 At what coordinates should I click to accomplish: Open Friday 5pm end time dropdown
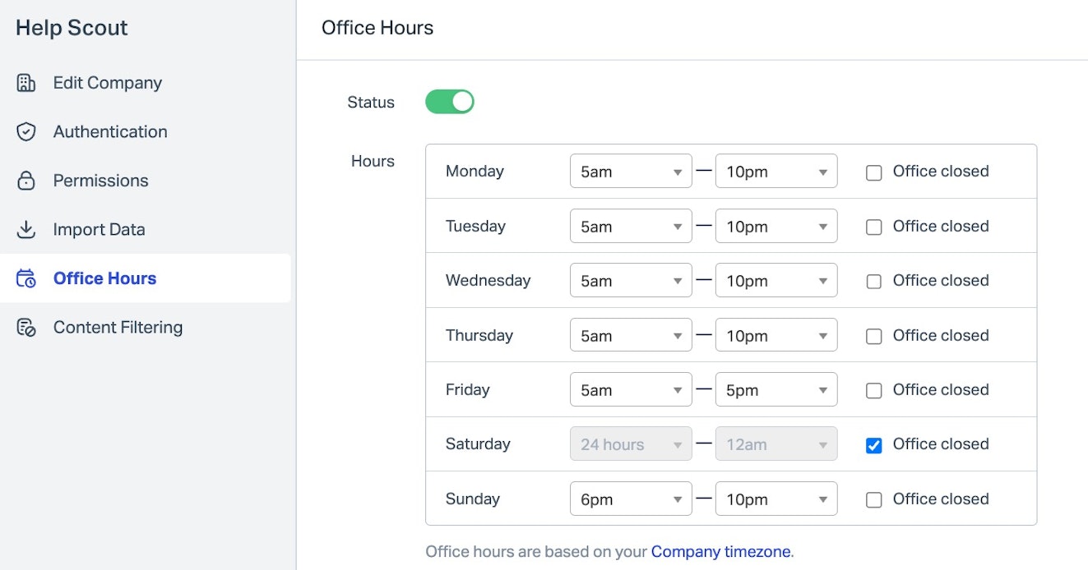[x=776, y=389]
